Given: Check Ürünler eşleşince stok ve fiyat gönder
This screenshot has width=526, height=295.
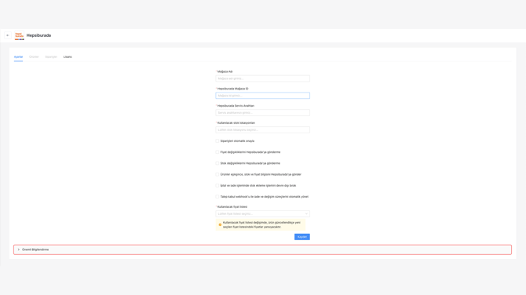Looking at the screenshot, I should click(217, 174).
